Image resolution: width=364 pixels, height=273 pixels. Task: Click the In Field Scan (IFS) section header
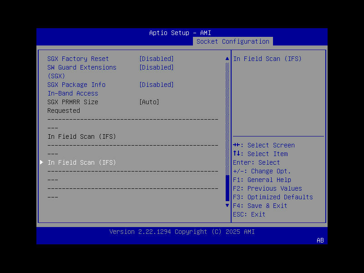pos(82,136)
